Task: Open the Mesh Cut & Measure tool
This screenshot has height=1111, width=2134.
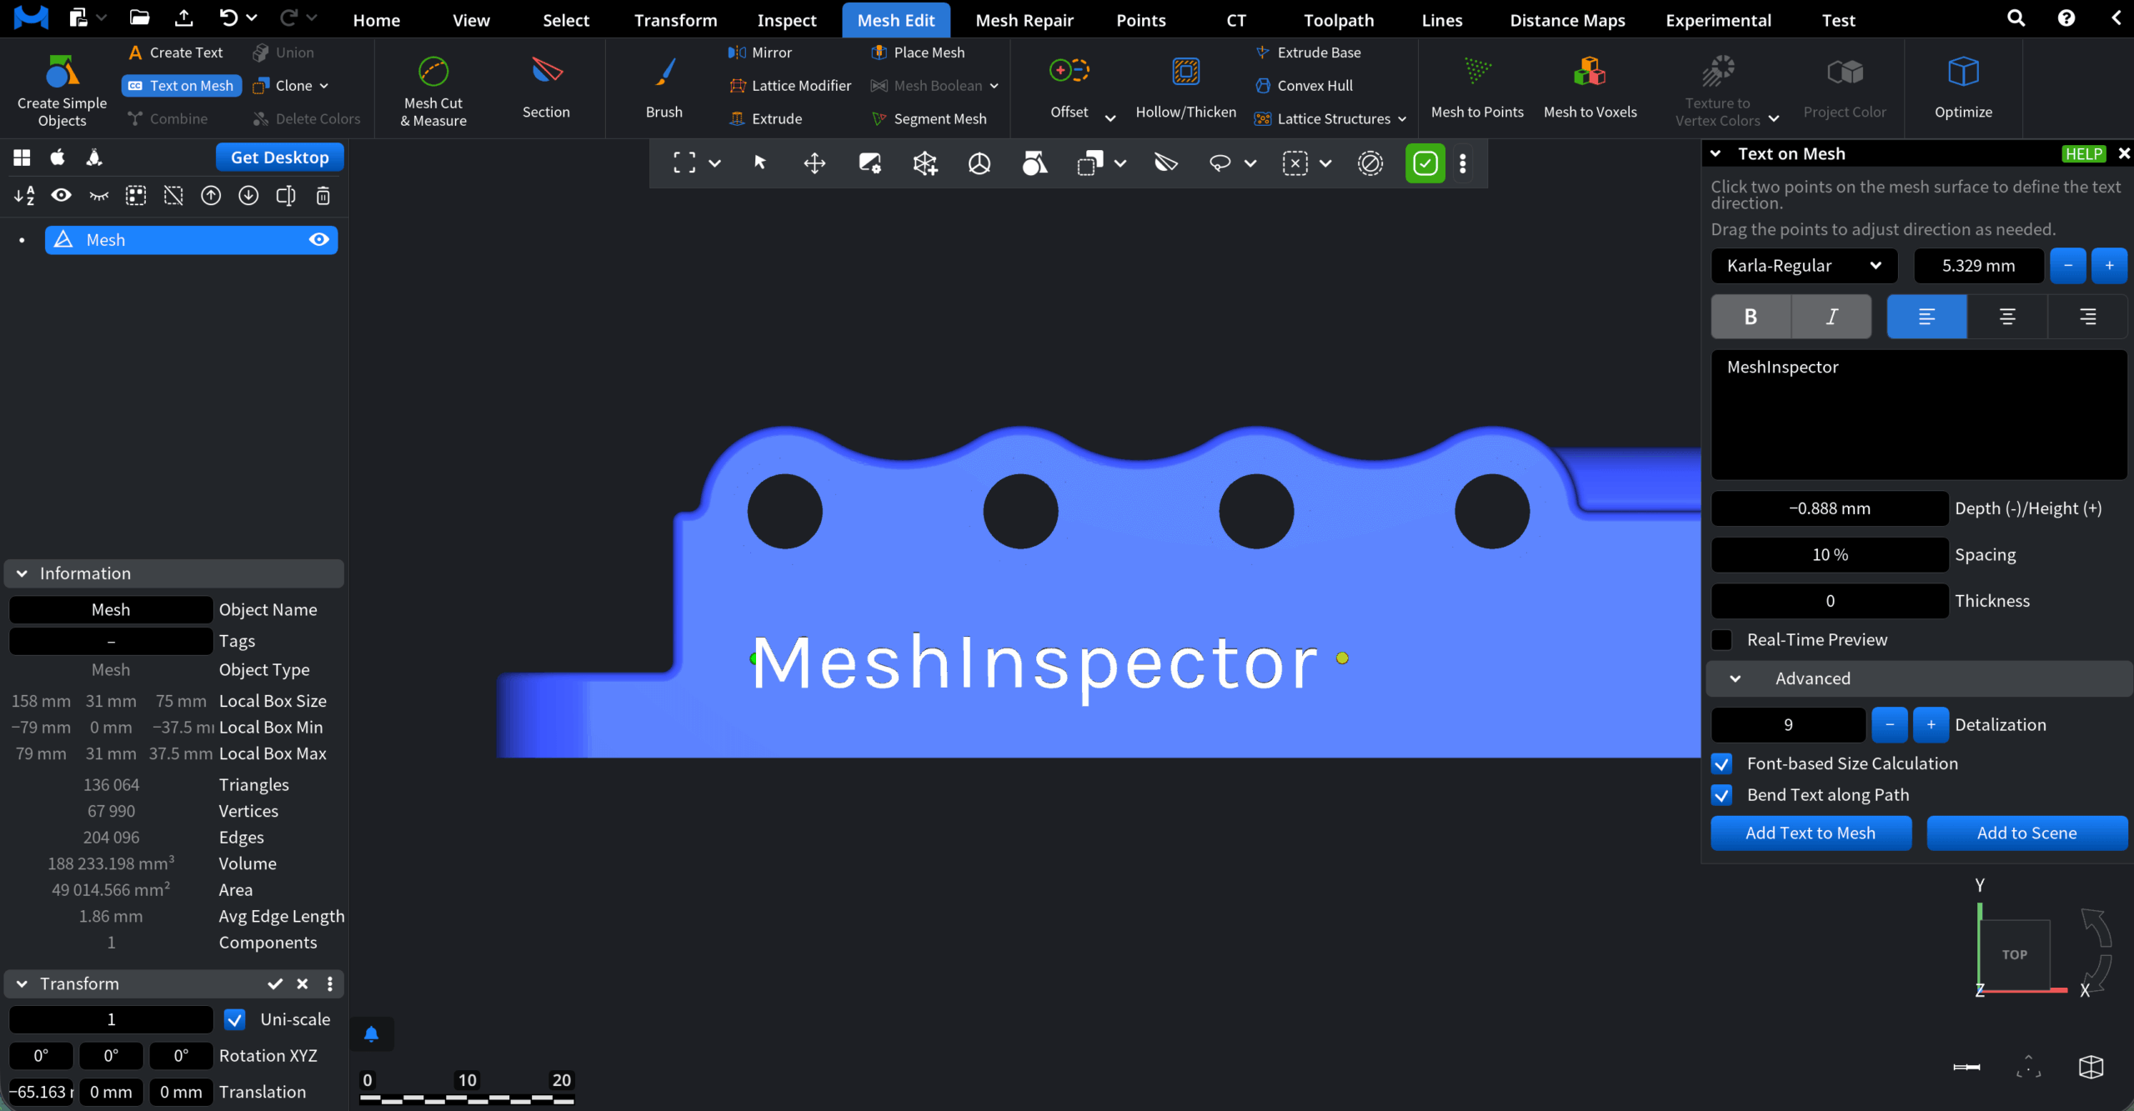Action: click(x=432, y=88)
